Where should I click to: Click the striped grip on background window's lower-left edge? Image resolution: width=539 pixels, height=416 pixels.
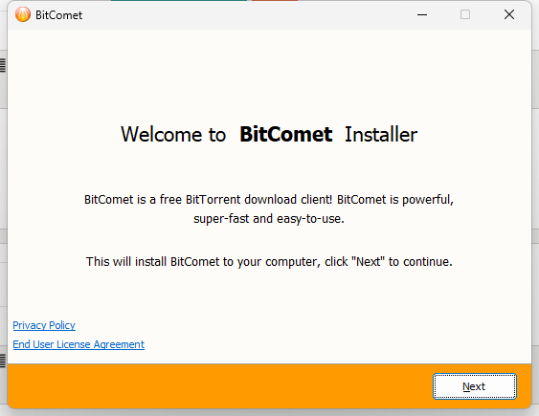3,361
